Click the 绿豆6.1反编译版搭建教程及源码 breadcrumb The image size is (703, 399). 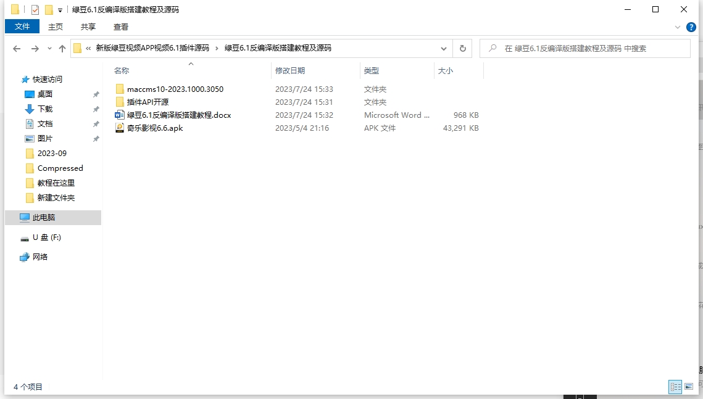(x=278, y=48)
